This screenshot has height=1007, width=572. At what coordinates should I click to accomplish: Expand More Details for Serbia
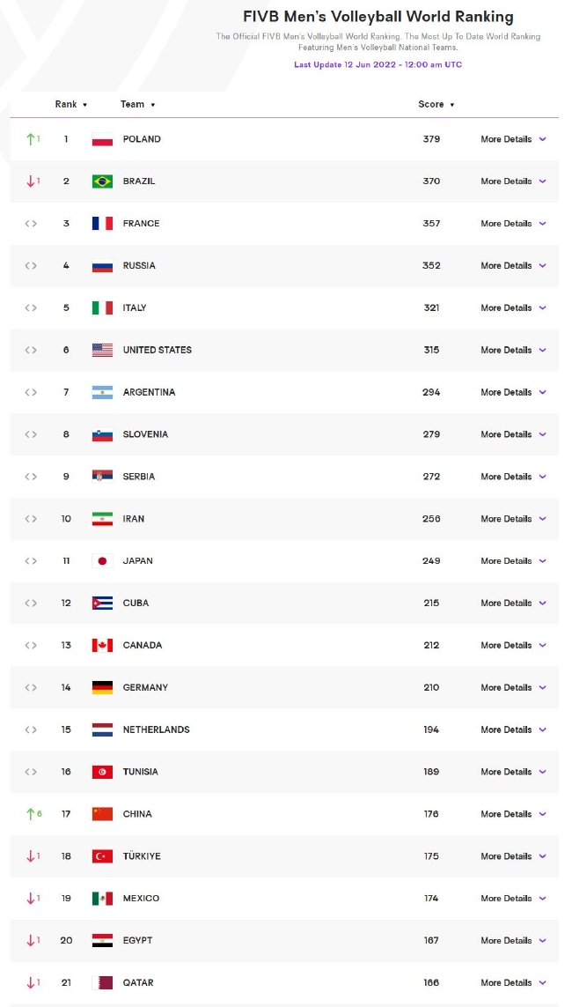pos(514,477)
